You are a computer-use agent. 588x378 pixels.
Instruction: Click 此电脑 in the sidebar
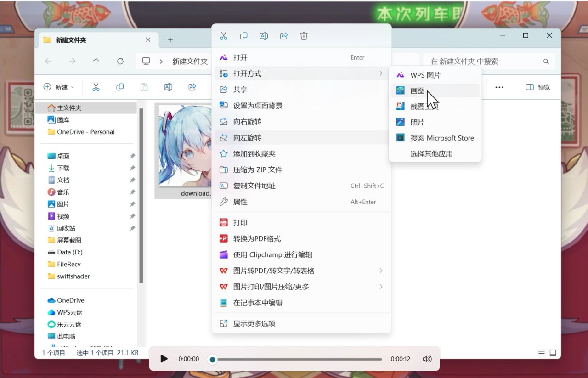[86, 336]
